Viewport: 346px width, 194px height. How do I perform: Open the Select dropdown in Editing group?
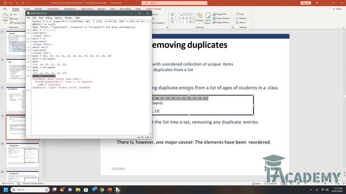coord(241,23)
